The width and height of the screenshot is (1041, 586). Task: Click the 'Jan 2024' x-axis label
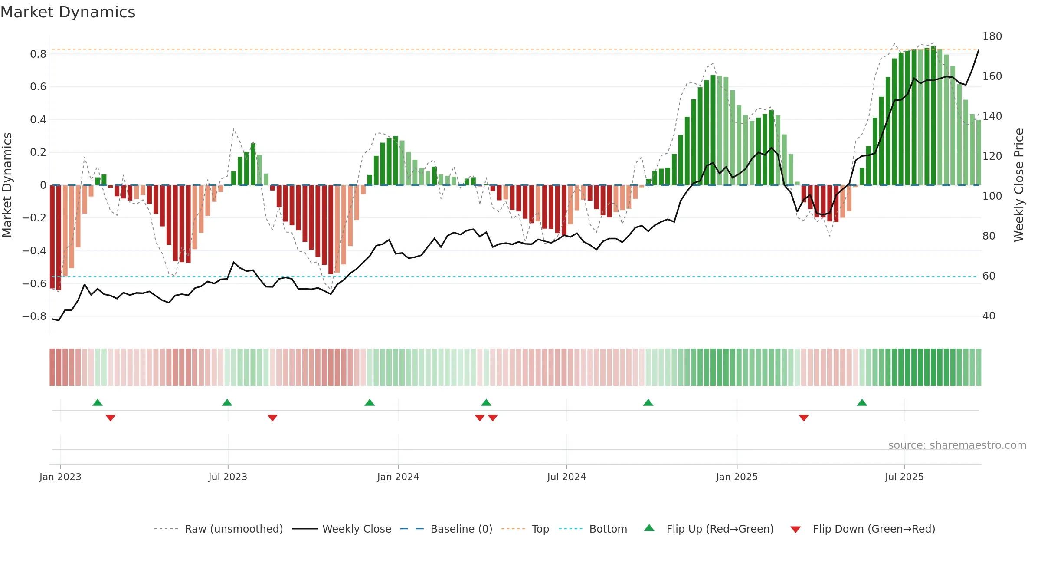pyautogui.click(x=398, y=477)
